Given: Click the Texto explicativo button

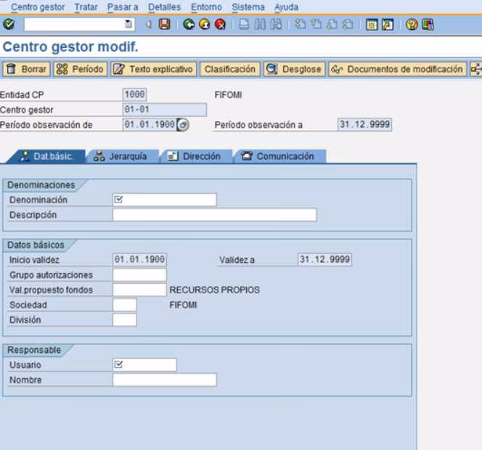Looking at the screenshot, I should 153,69.
